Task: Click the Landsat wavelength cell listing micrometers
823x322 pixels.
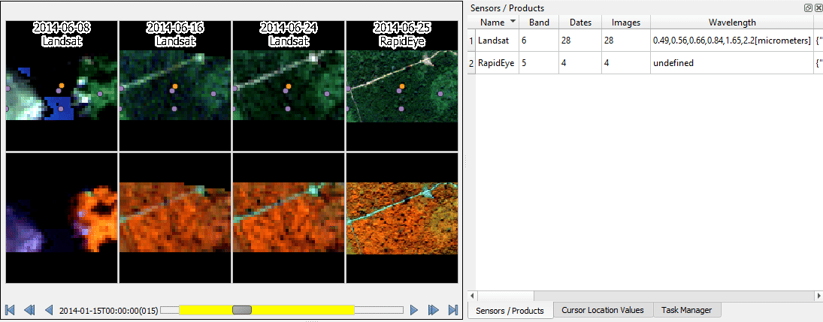Action: coord(732,41)
